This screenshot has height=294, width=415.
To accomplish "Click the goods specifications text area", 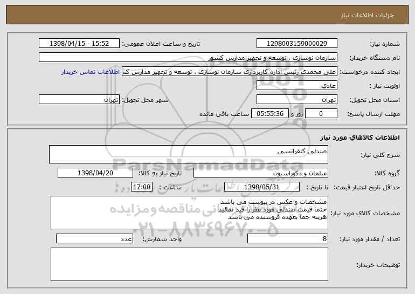I will click(x=189, y=213).
